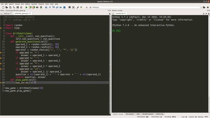210x118 pixels.
Task: Maximize the current pane
Action: pos(70,7)
